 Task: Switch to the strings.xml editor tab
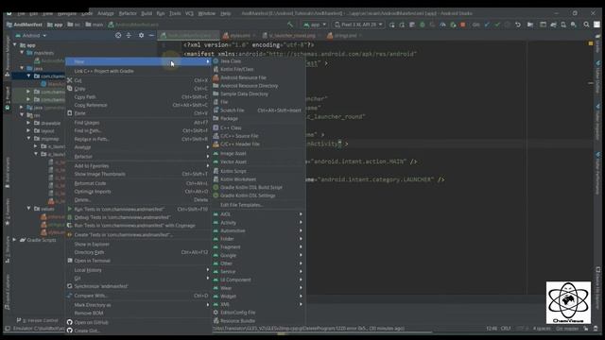[x=345, y=36]
